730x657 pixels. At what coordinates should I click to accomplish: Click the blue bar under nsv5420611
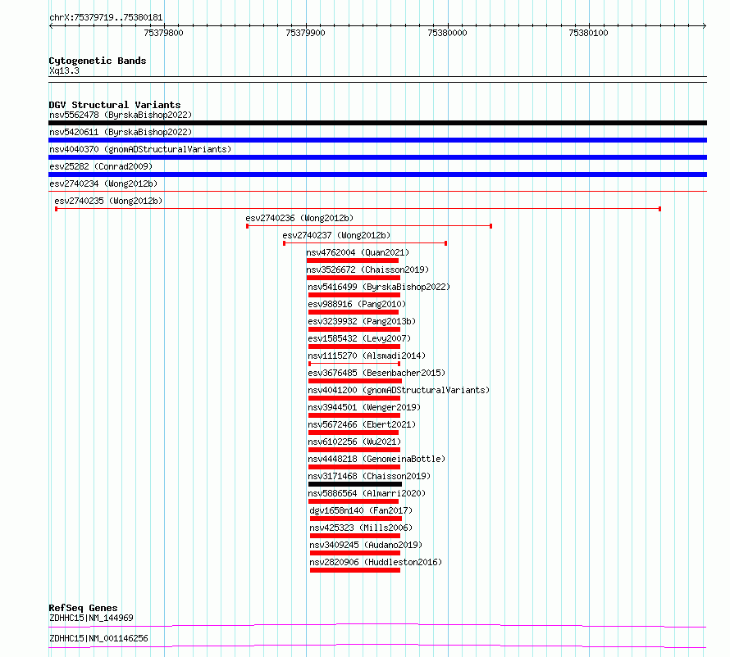(377, 140)
